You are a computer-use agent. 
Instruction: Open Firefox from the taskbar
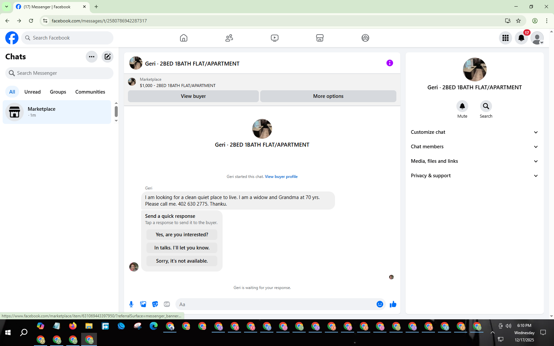tap(73, 326)
